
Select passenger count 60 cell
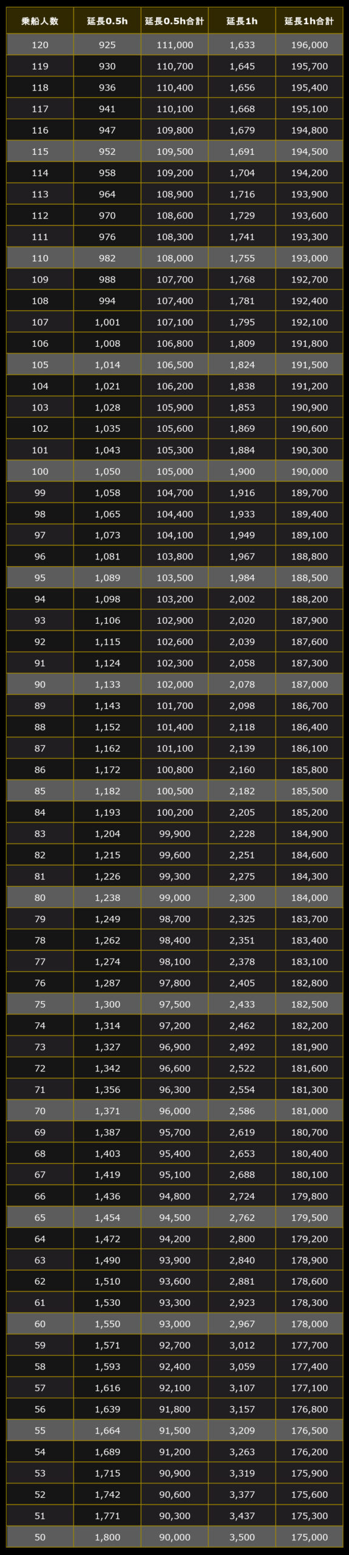click(40, 1324)
